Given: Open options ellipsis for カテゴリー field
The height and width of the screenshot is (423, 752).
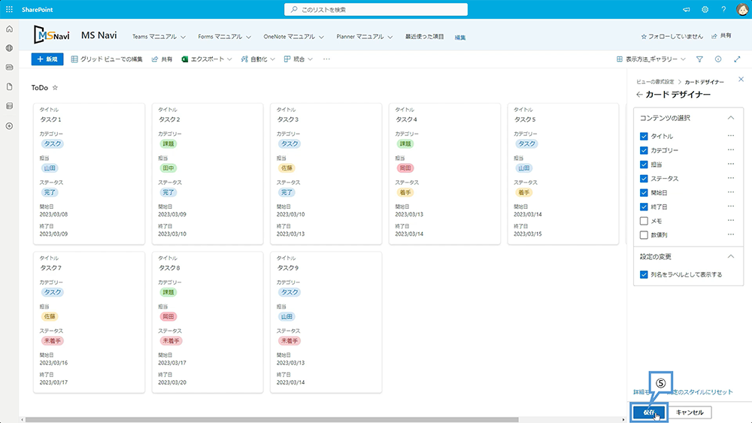Looking at the screenshot, I should point(730,150).
